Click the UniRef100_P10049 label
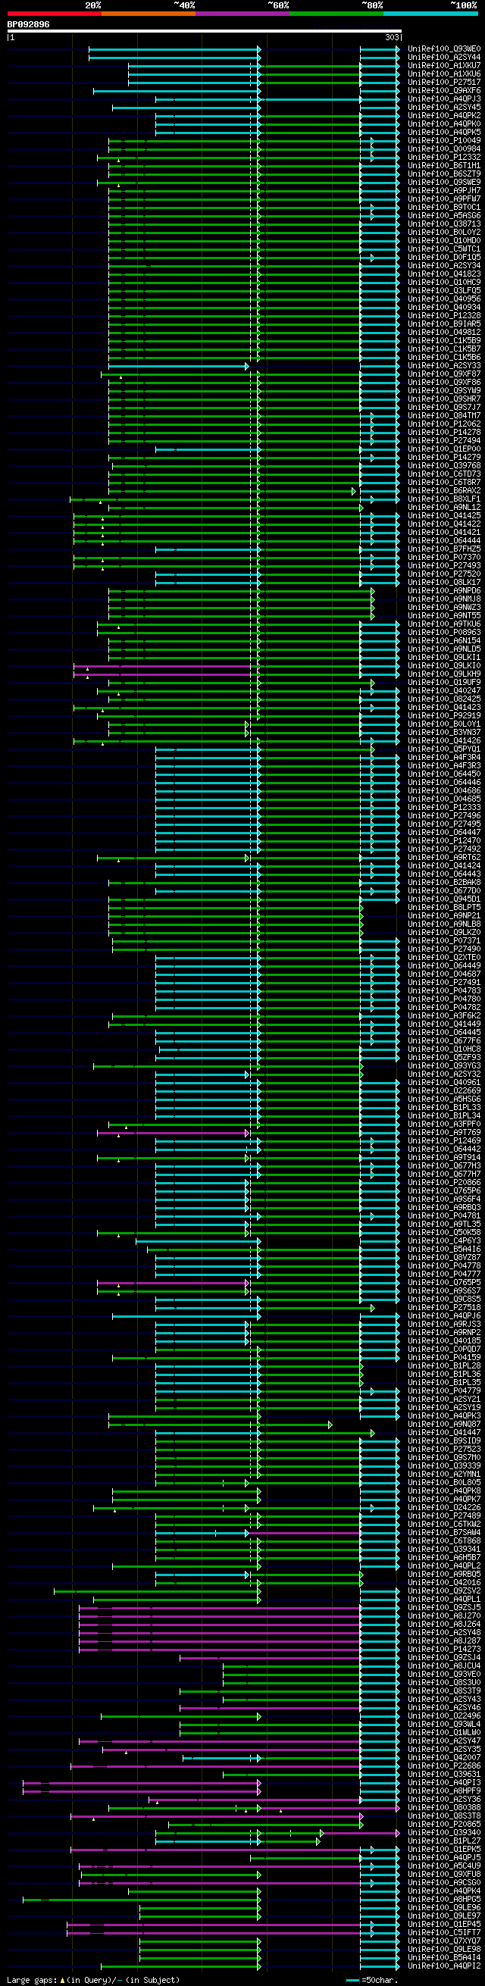The image size is (485, 1986). (x=444, y=140)
